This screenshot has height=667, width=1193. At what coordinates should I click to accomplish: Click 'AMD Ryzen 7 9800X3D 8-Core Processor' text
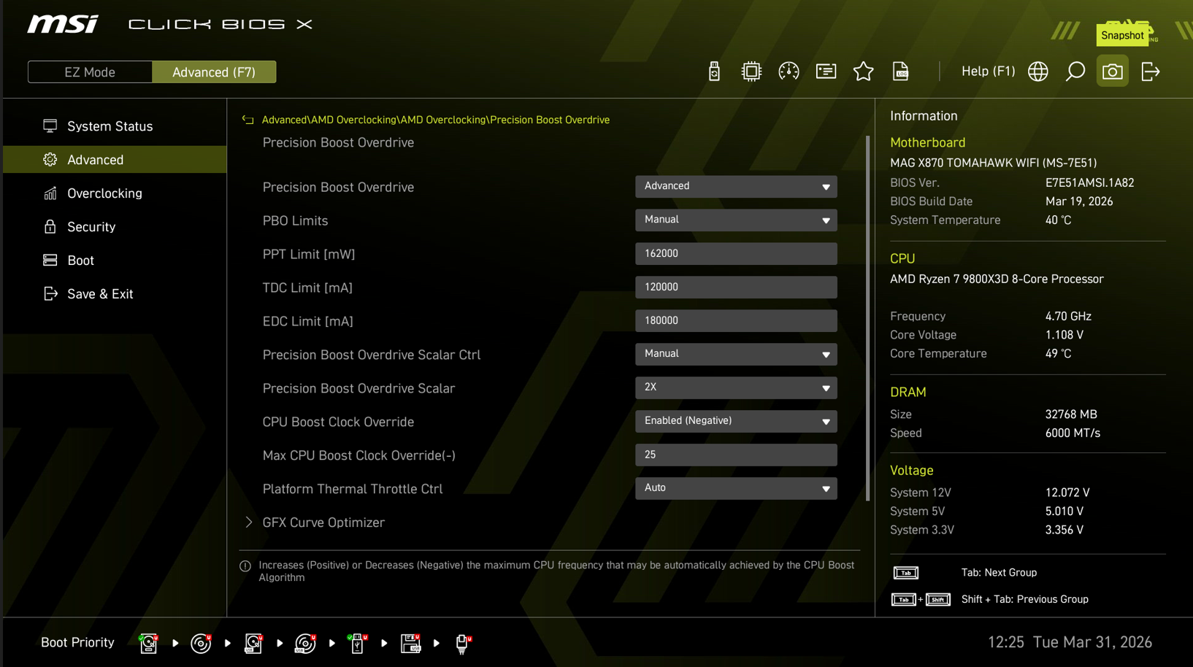point(997,279)
